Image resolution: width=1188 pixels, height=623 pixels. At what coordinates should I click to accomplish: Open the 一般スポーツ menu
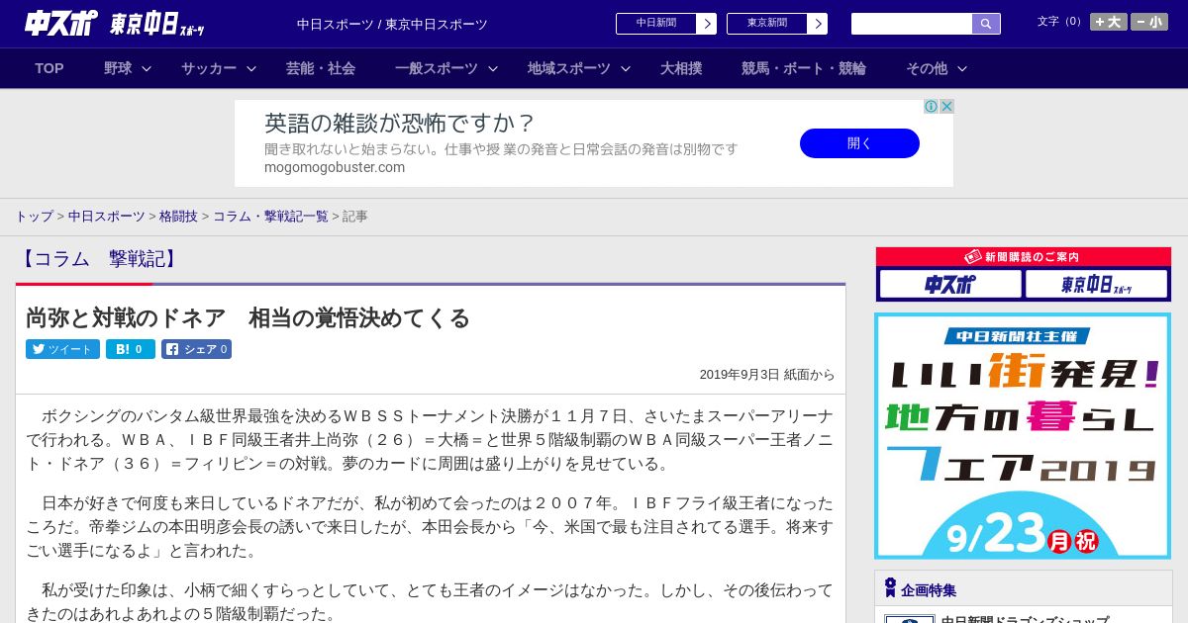tap(437, 68)
